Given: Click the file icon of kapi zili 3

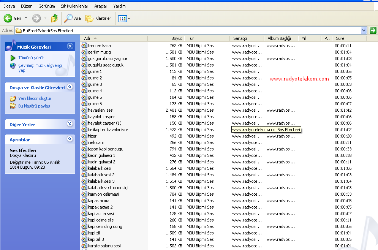Looking at the screenshot, I should click(84, 239).
